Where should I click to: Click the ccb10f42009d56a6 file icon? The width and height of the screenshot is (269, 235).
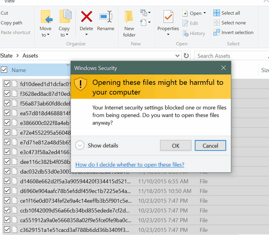(x=15, y=210)
